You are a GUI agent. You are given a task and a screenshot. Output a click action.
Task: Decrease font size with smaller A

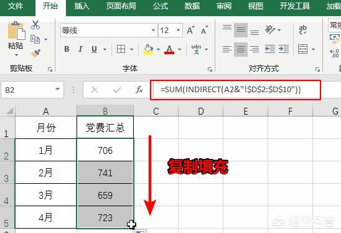tap(205, 31)
